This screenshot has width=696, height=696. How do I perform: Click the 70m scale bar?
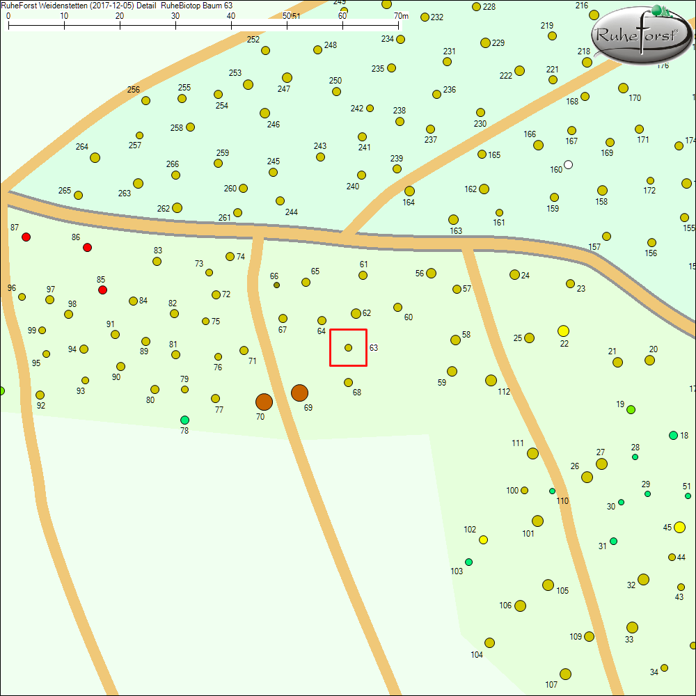pos(203,26)
